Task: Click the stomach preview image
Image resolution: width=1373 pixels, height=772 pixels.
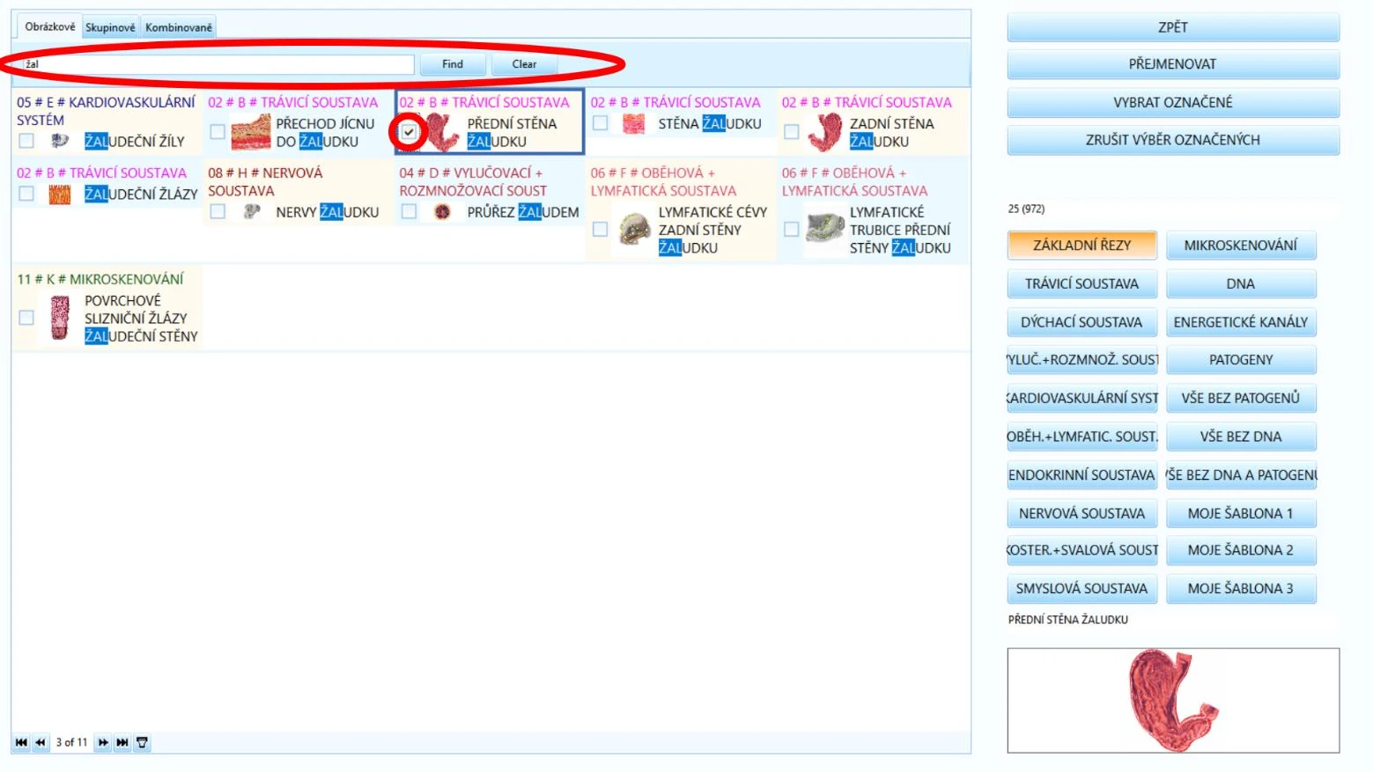Action: 1173,701
